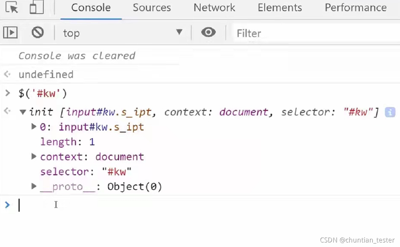Open the Performance tab
Image resolution: width=400 pixels, height=247 pixels.
coord(355,7)
